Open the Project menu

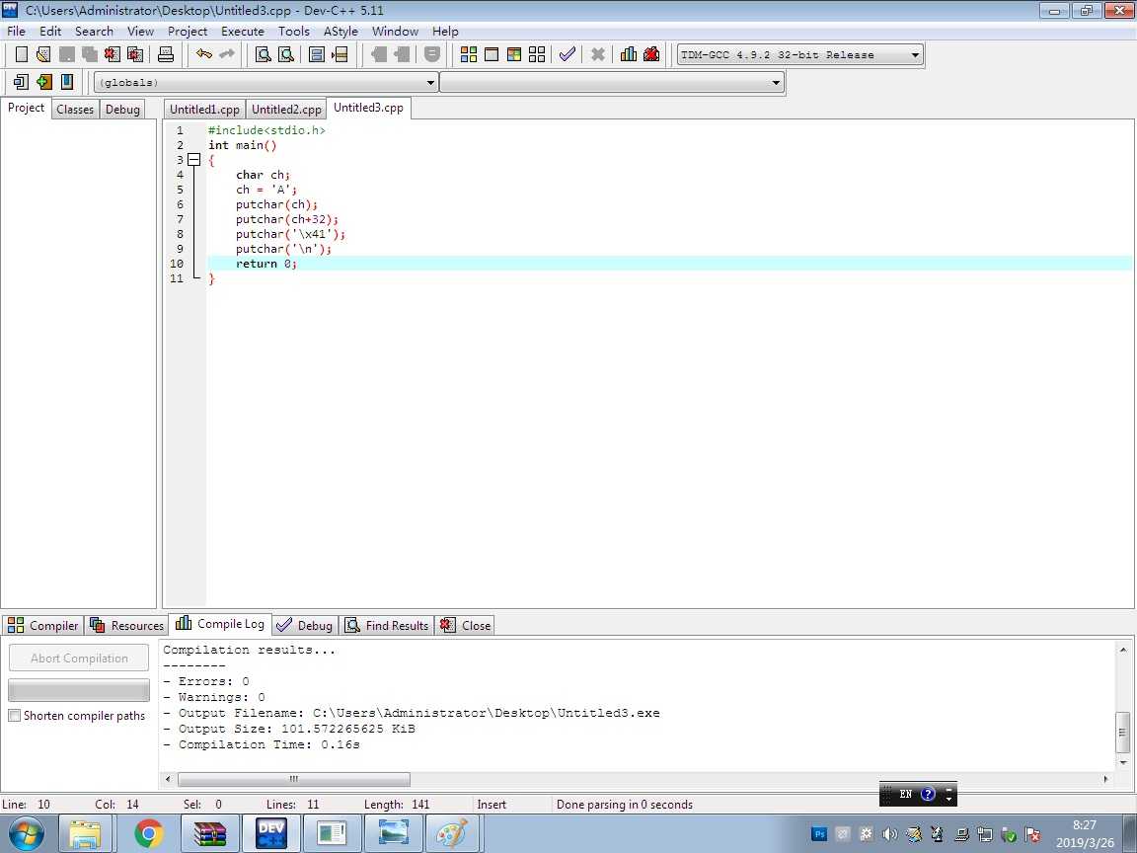tap(188, 32)
